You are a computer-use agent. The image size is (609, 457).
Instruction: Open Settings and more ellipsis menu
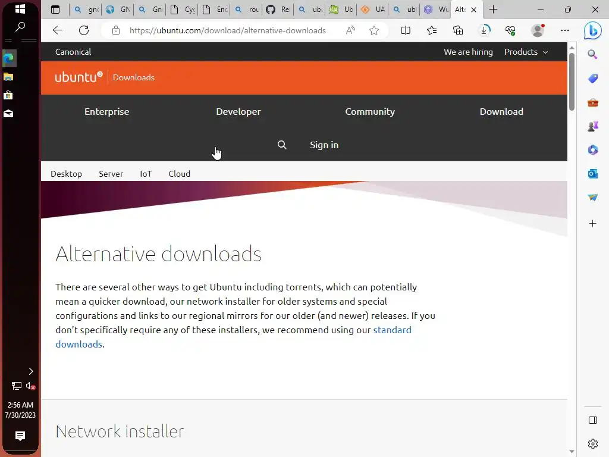point(565,30)
